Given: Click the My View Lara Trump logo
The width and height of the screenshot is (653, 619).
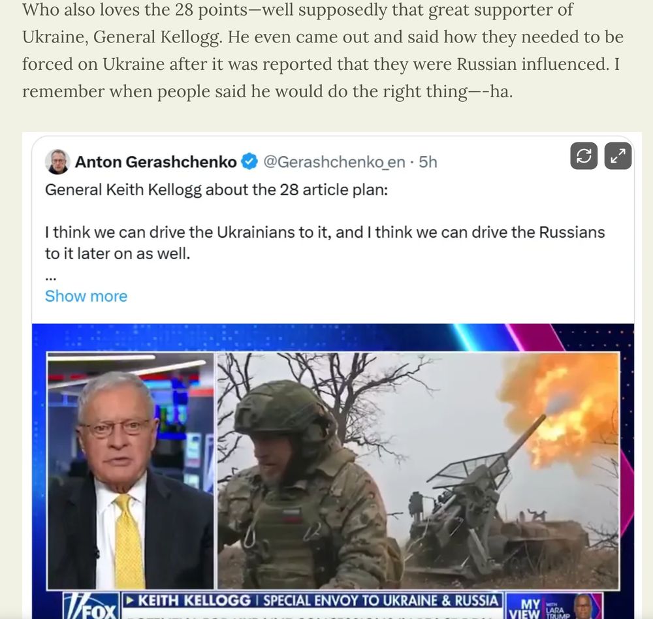Looking at the screenshot, I should point(554,606).
